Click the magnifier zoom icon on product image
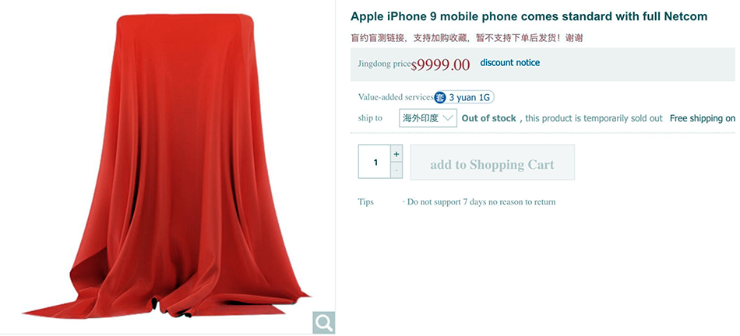This screenshot has height=336, width=740. [x=324, y=323]
